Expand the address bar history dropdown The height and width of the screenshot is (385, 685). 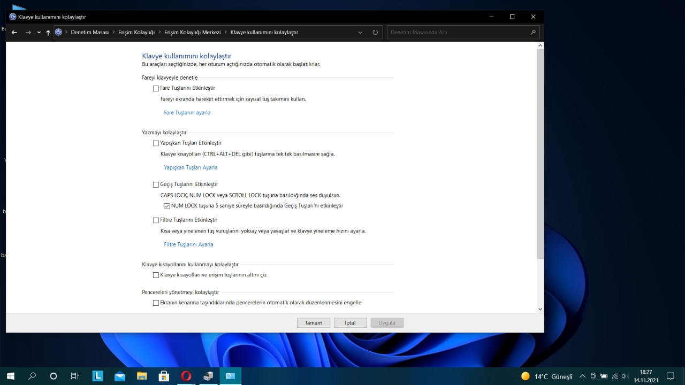[361, 33]
